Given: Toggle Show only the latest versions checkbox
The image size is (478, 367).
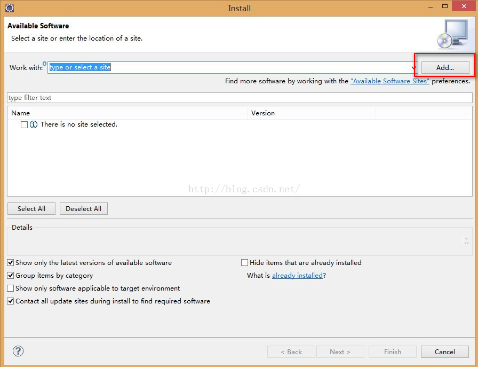Looking at the screenshot, I should 11,263.
